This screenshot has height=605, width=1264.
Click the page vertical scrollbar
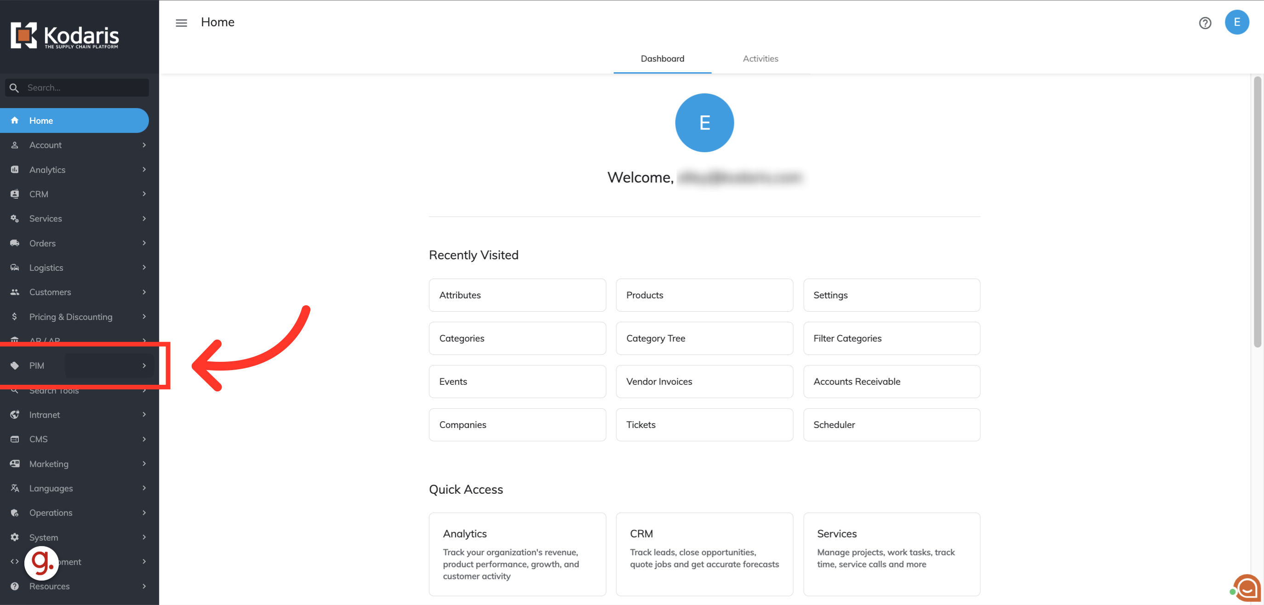coord(1257,211)
